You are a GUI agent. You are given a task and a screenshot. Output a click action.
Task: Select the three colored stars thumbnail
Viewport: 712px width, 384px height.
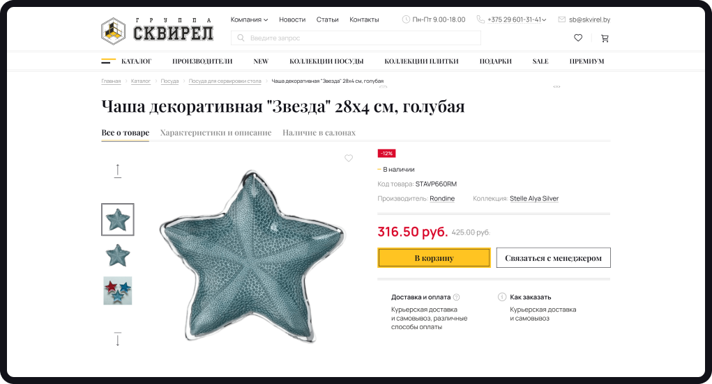(x=118, y=291)
